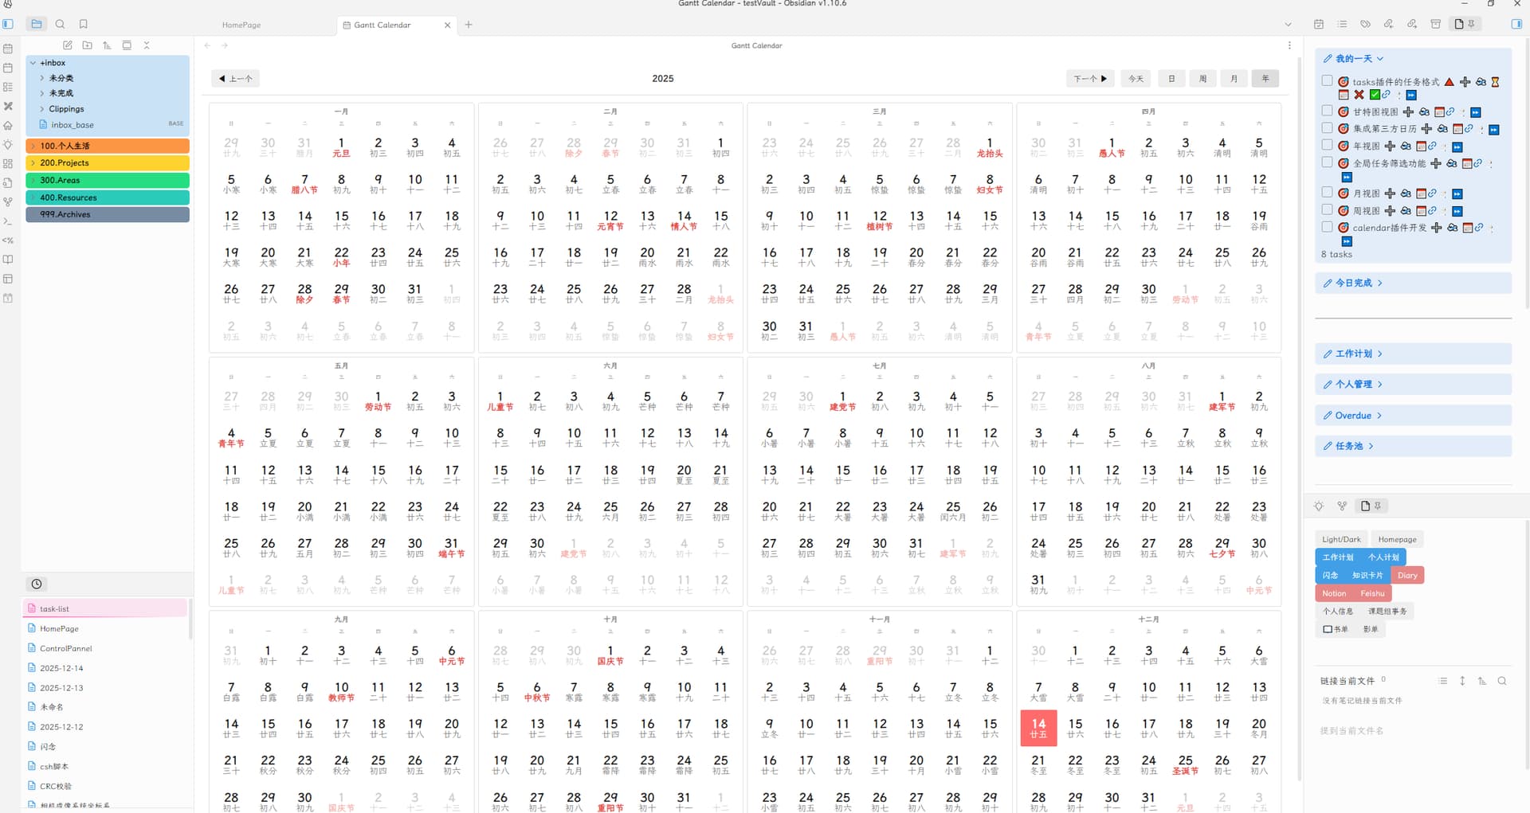Screen dimensions: 1530x813
Task: Click the graph view icon in left ribbon
Action: point(8,201)
